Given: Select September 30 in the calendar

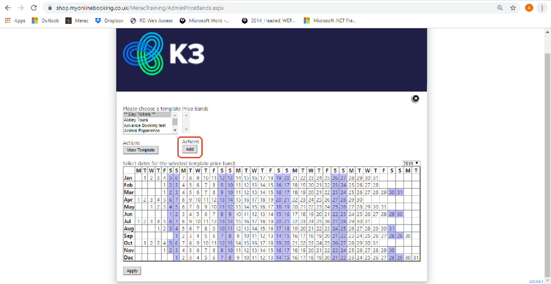Looking at the screenshot, I should tap(408, 236).
